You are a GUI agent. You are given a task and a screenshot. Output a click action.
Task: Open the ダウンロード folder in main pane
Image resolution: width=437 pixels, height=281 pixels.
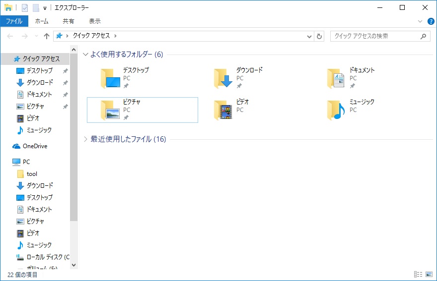tap(238, 77)
